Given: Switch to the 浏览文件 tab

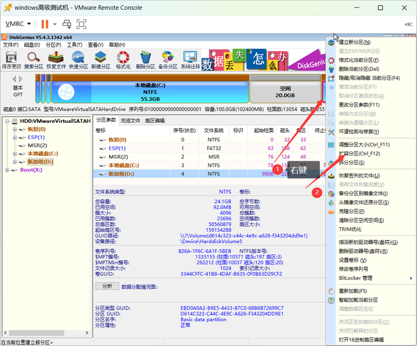Looking at the screenshot, I should coord(130,121).
